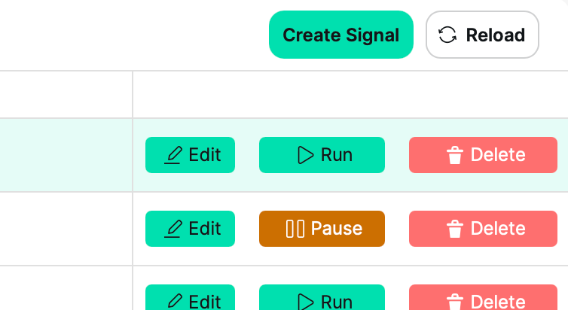This screenshot has height=310, width=568.
Task: Click the play triangle icon in the bottom row
Action: 305,302
